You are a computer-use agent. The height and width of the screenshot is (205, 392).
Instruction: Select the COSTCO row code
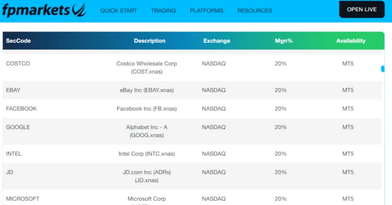18,64
